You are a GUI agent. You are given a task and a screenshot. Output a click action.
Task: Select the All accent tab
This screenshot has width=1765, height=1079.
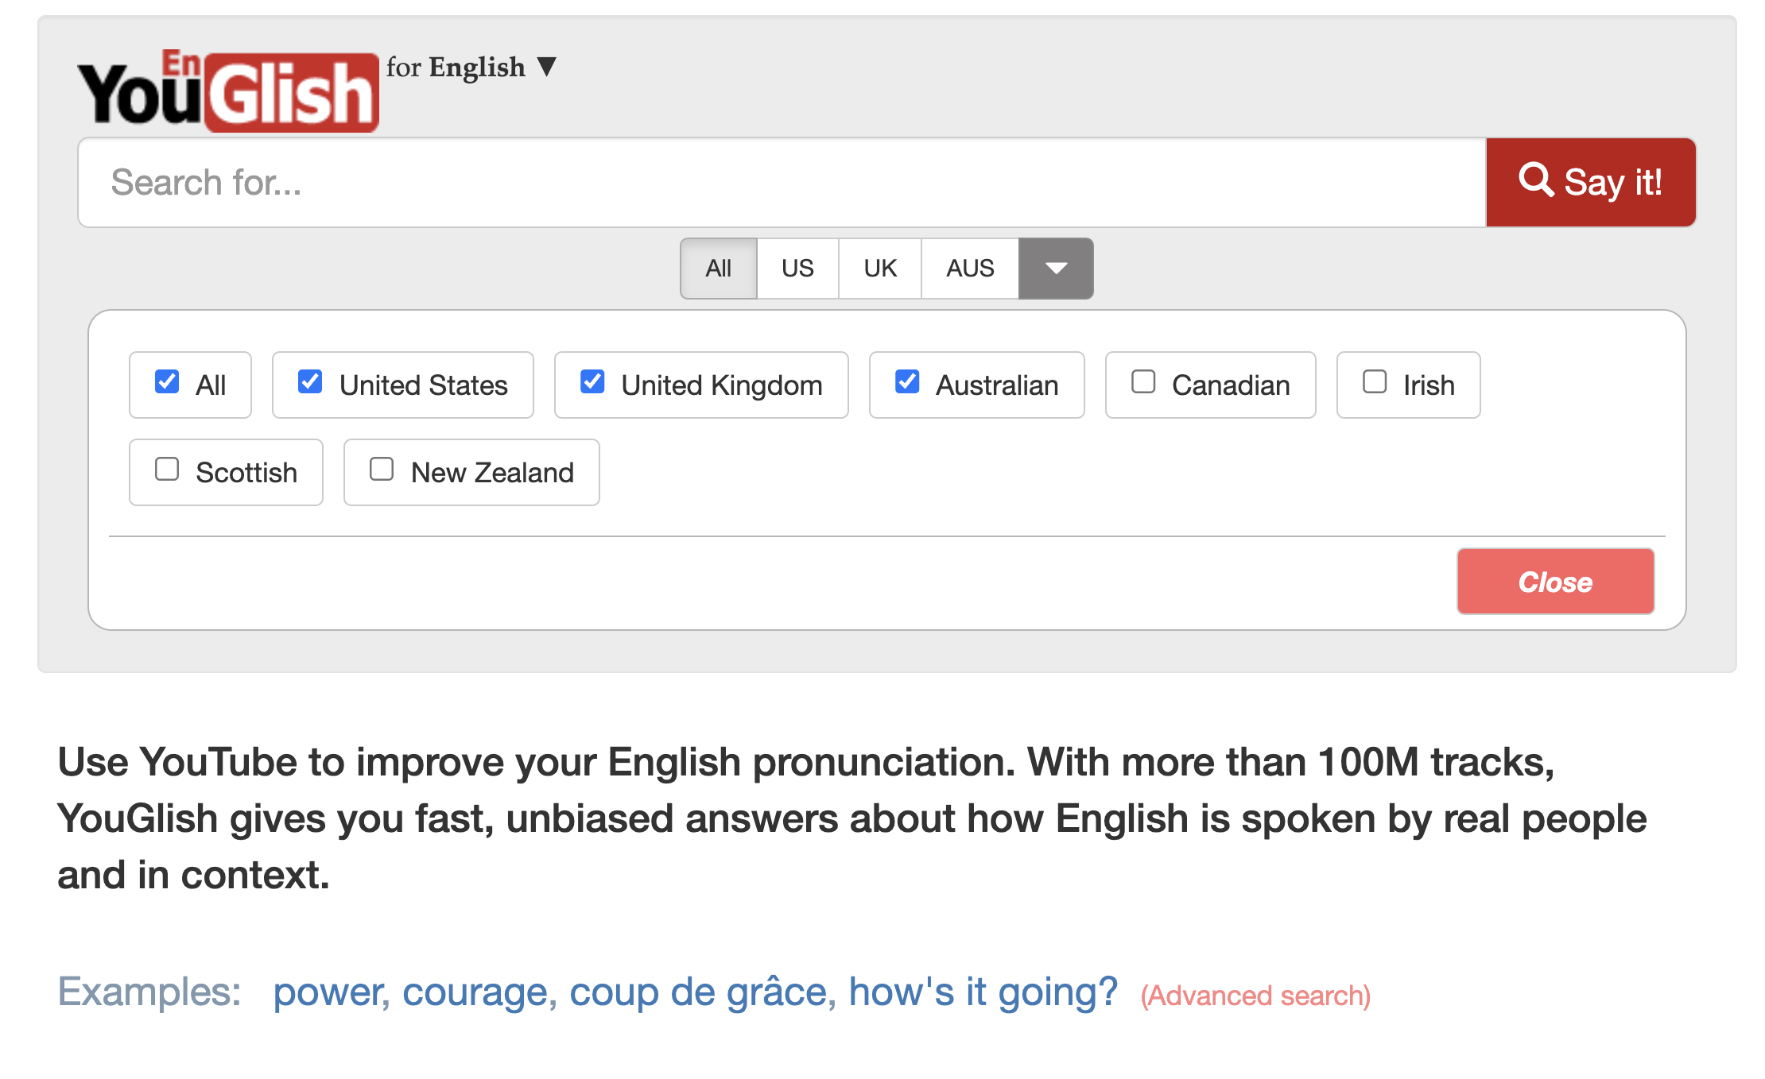point(718,269)
